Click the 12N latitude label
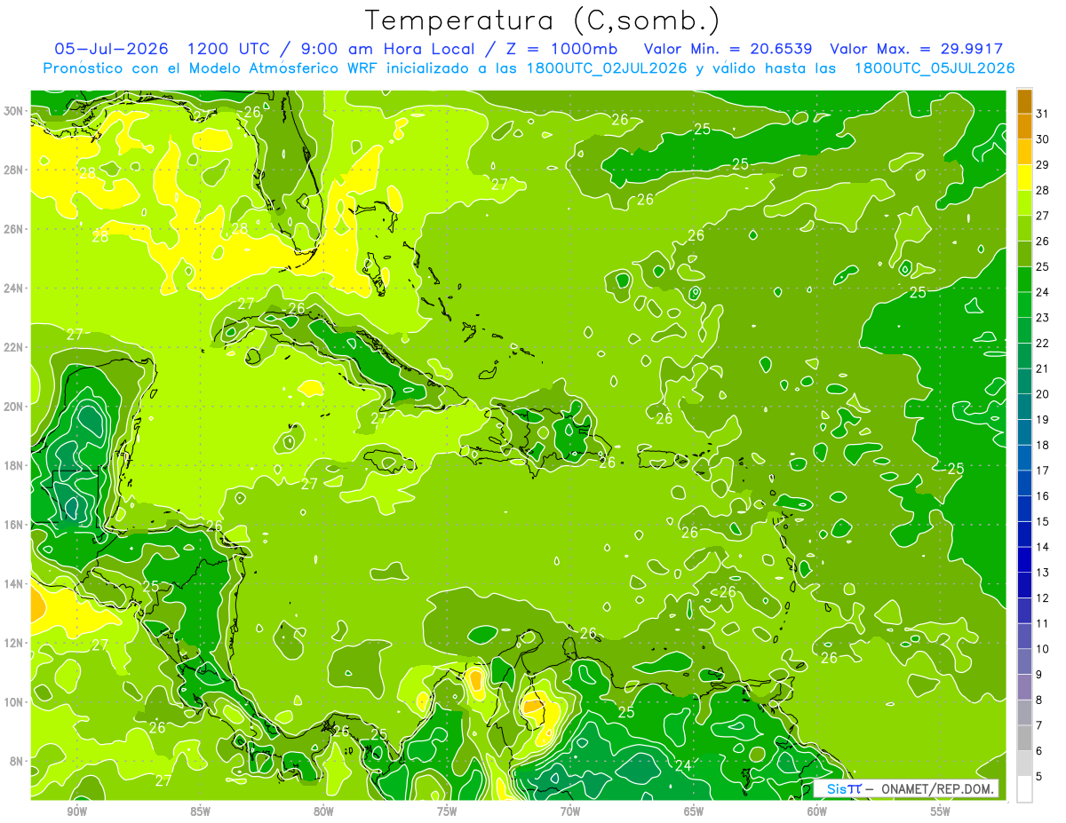Screen dimensions: 1066x823 (x=13, y=643)
